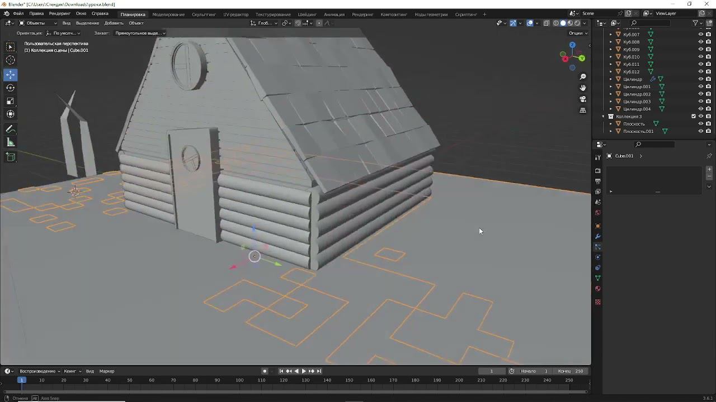Viewport: 716px width, 402px height.
Task: Toggle snapping magnet in viewport header
Action: coord(298,23)
